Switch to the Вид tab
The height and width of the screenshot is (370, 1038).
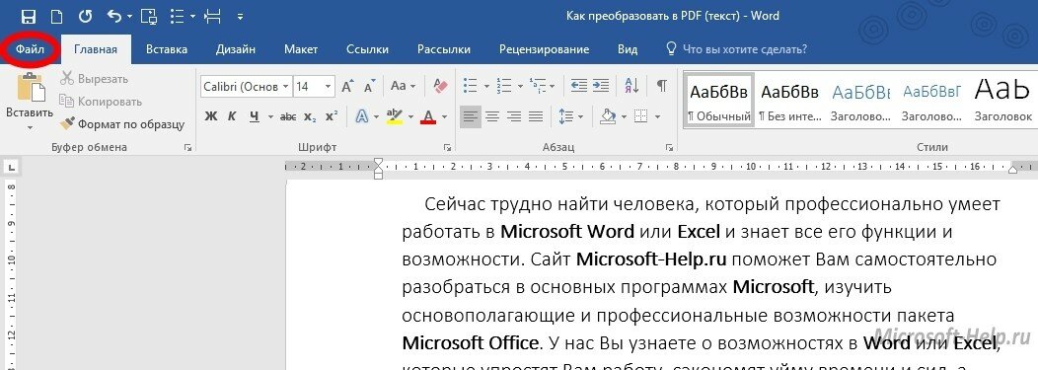[628, 49]
